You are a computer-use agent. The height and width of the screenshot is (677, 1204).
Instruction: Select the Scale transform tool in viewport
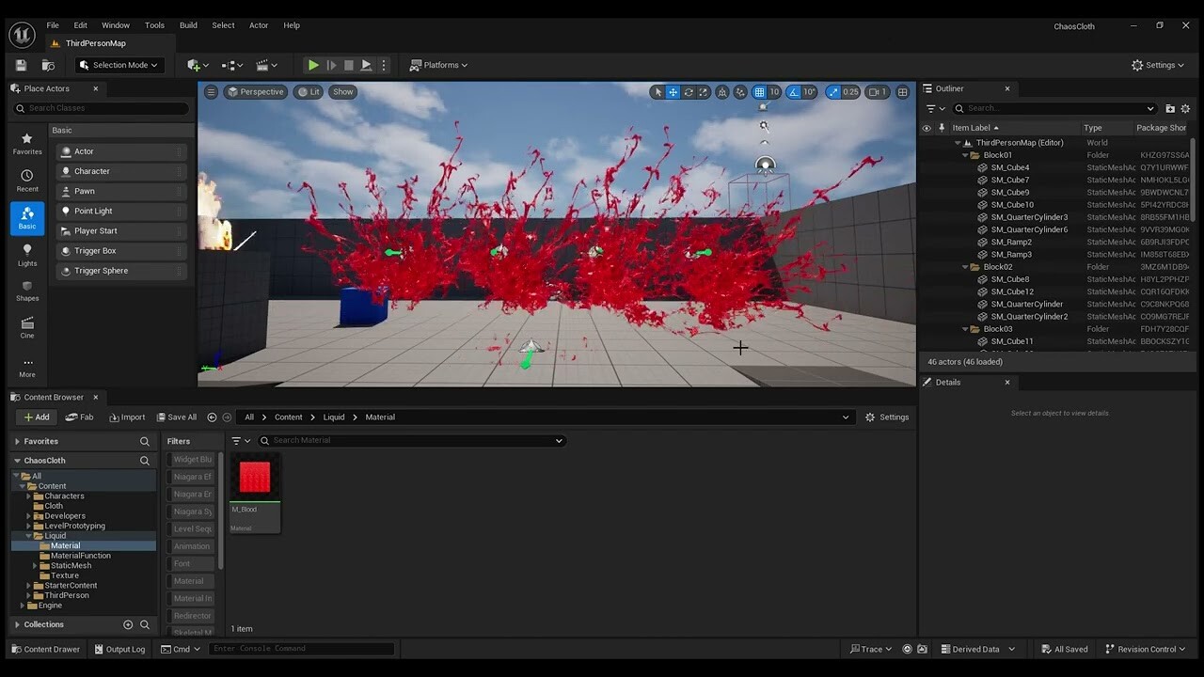pyautogui.click(x=703, y=92)
